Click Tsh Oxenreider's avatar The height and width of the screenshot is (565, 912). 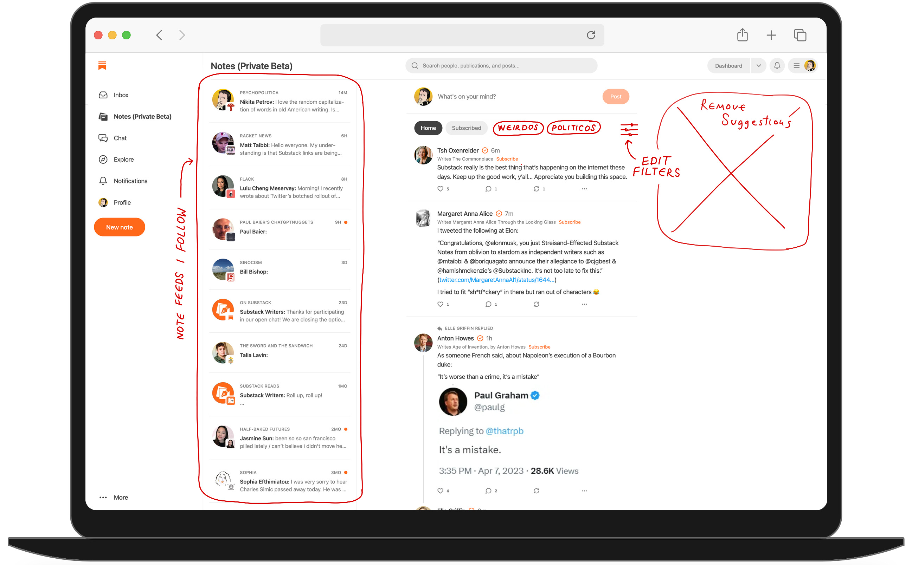pyautogui.click(x=423, y=155)
